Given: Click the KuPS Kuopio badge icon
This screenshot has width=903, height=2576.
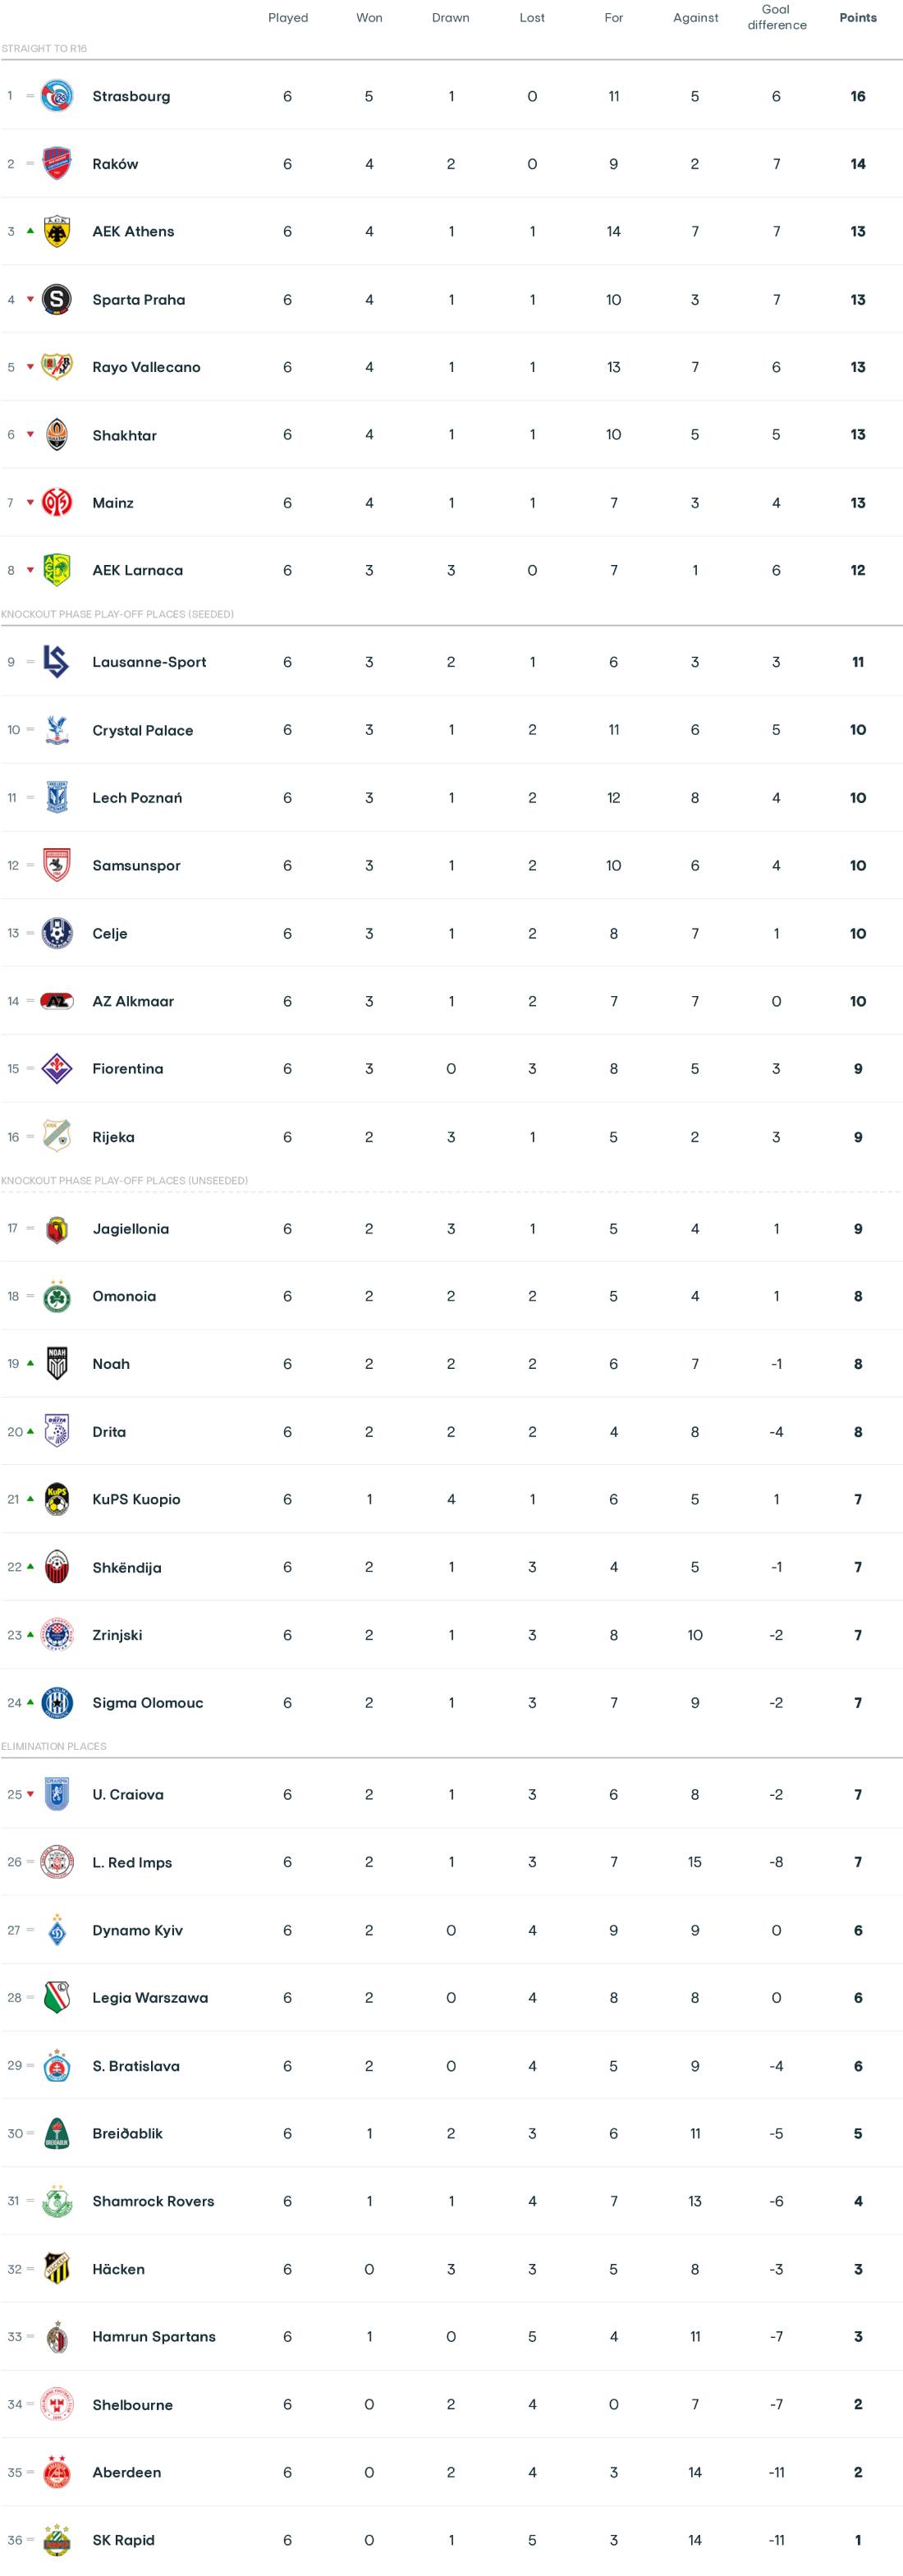Looking at the screenshot, I should [x=57, y=1499].
